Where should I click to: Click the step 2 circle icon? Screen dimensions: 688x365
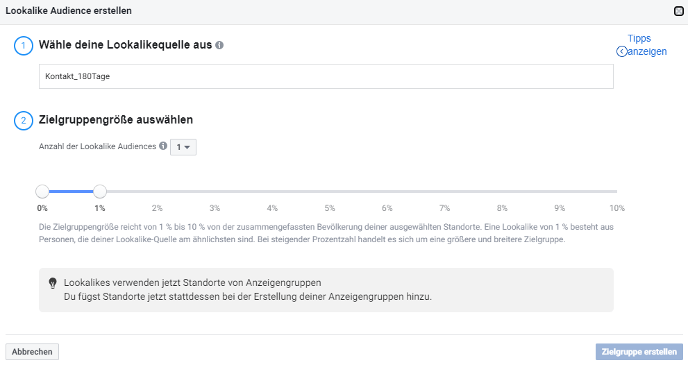[24, 121]
